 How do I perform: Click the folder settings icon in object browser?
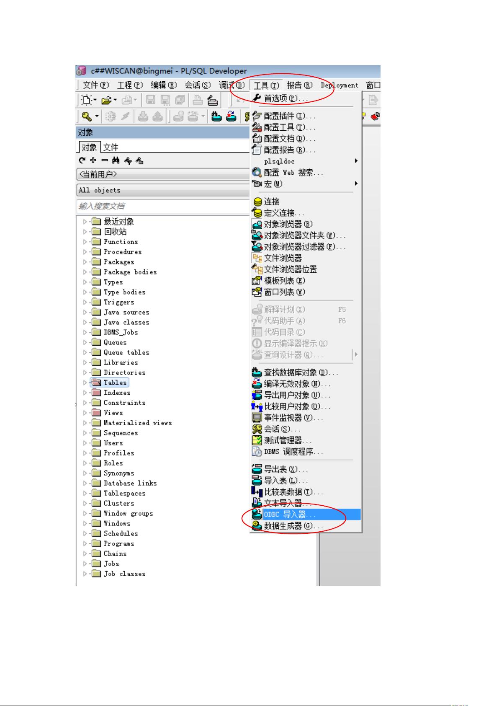pyautogui.click(x=139, y=160)
